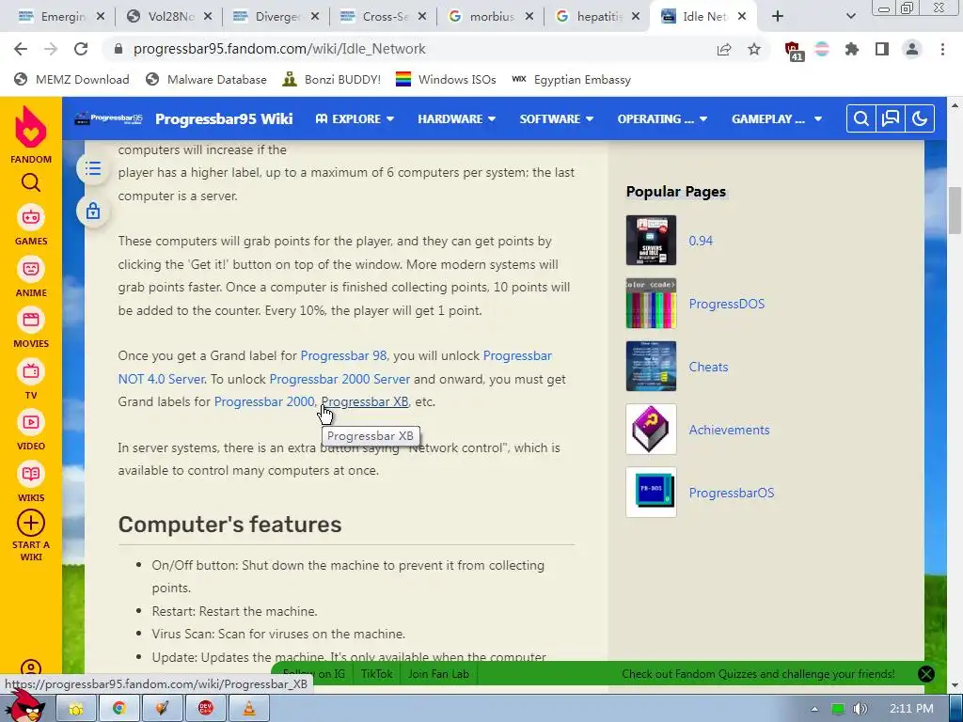Open the ProgressbarOS thumbnail
This screenshot has height=722, width=963.
[x=651, y=492]
